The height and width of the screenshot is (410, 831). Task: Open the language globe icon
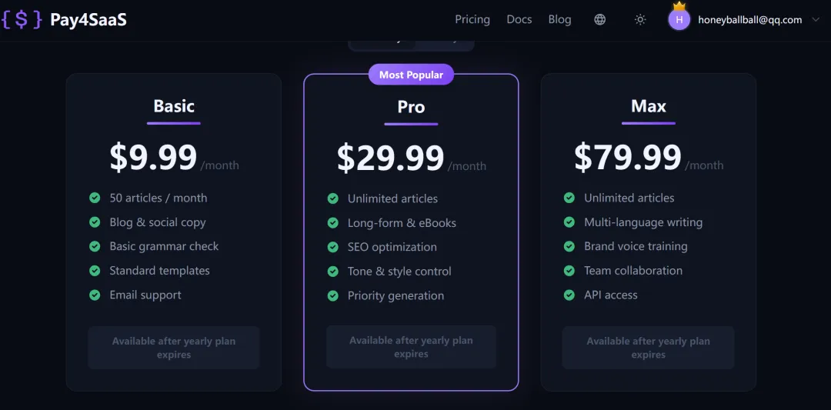(x=600, y=20)
